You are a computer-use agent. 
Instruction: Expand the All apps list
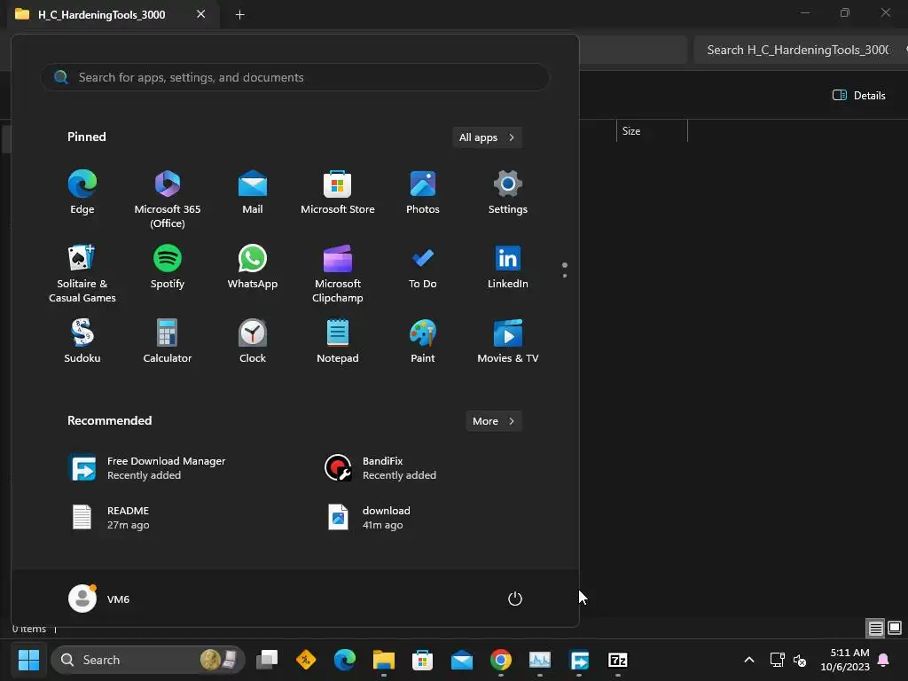coord(487,137)
